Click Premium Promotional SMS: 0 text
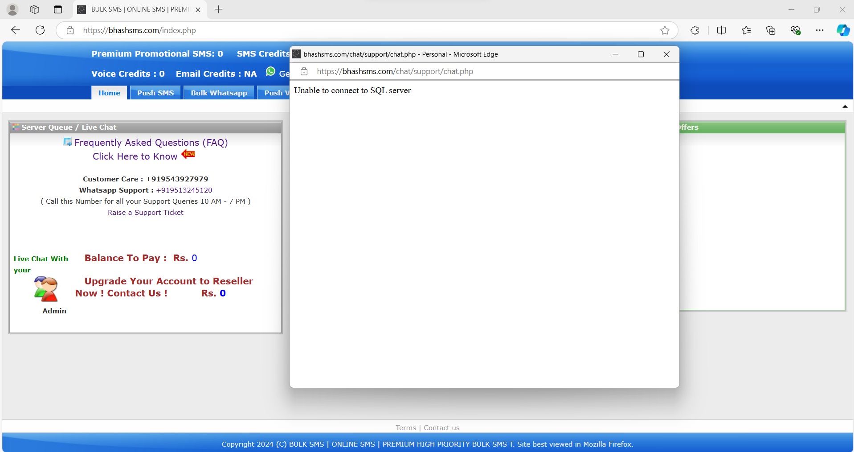Screen dimensions: 854x452 click(x=157, y=54)
